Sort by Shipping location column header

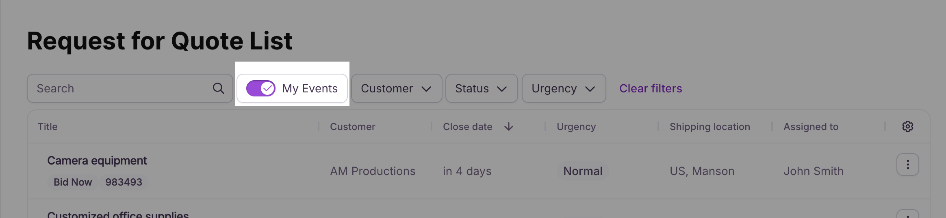click(x=710, y=127)
